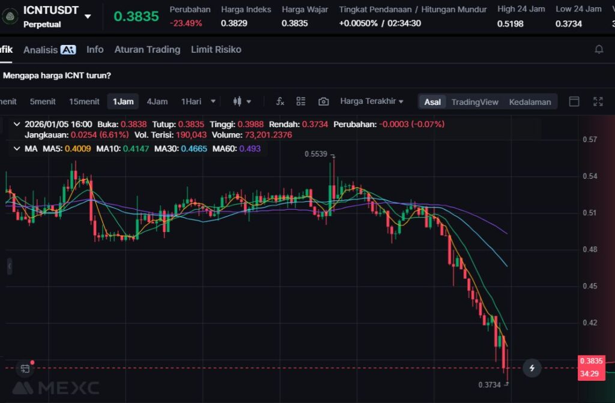Switch to the Limit Risiko tab

tap(216, 49)
